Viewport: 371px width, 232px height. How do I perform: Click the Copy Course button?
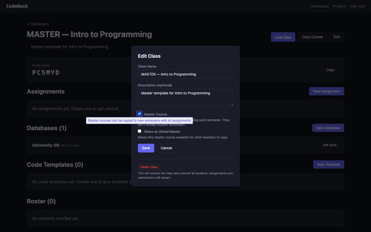[x=312, y=37]
